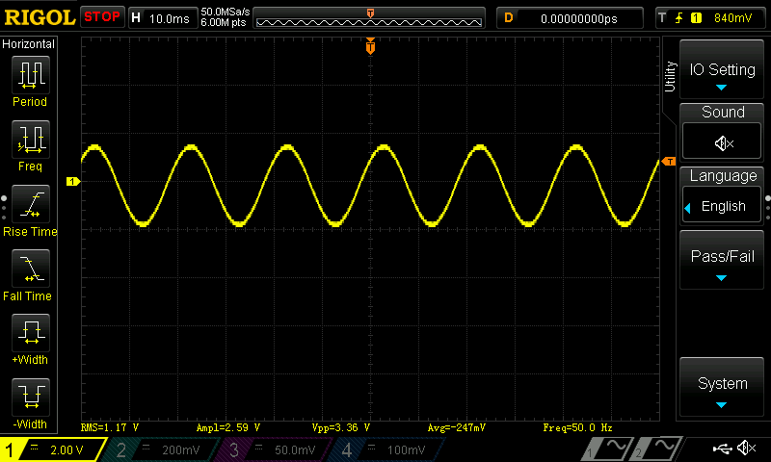Click the STOP run status indicator
The height and width of the screenshot is (462, 771).
click(x=102, y=17)
